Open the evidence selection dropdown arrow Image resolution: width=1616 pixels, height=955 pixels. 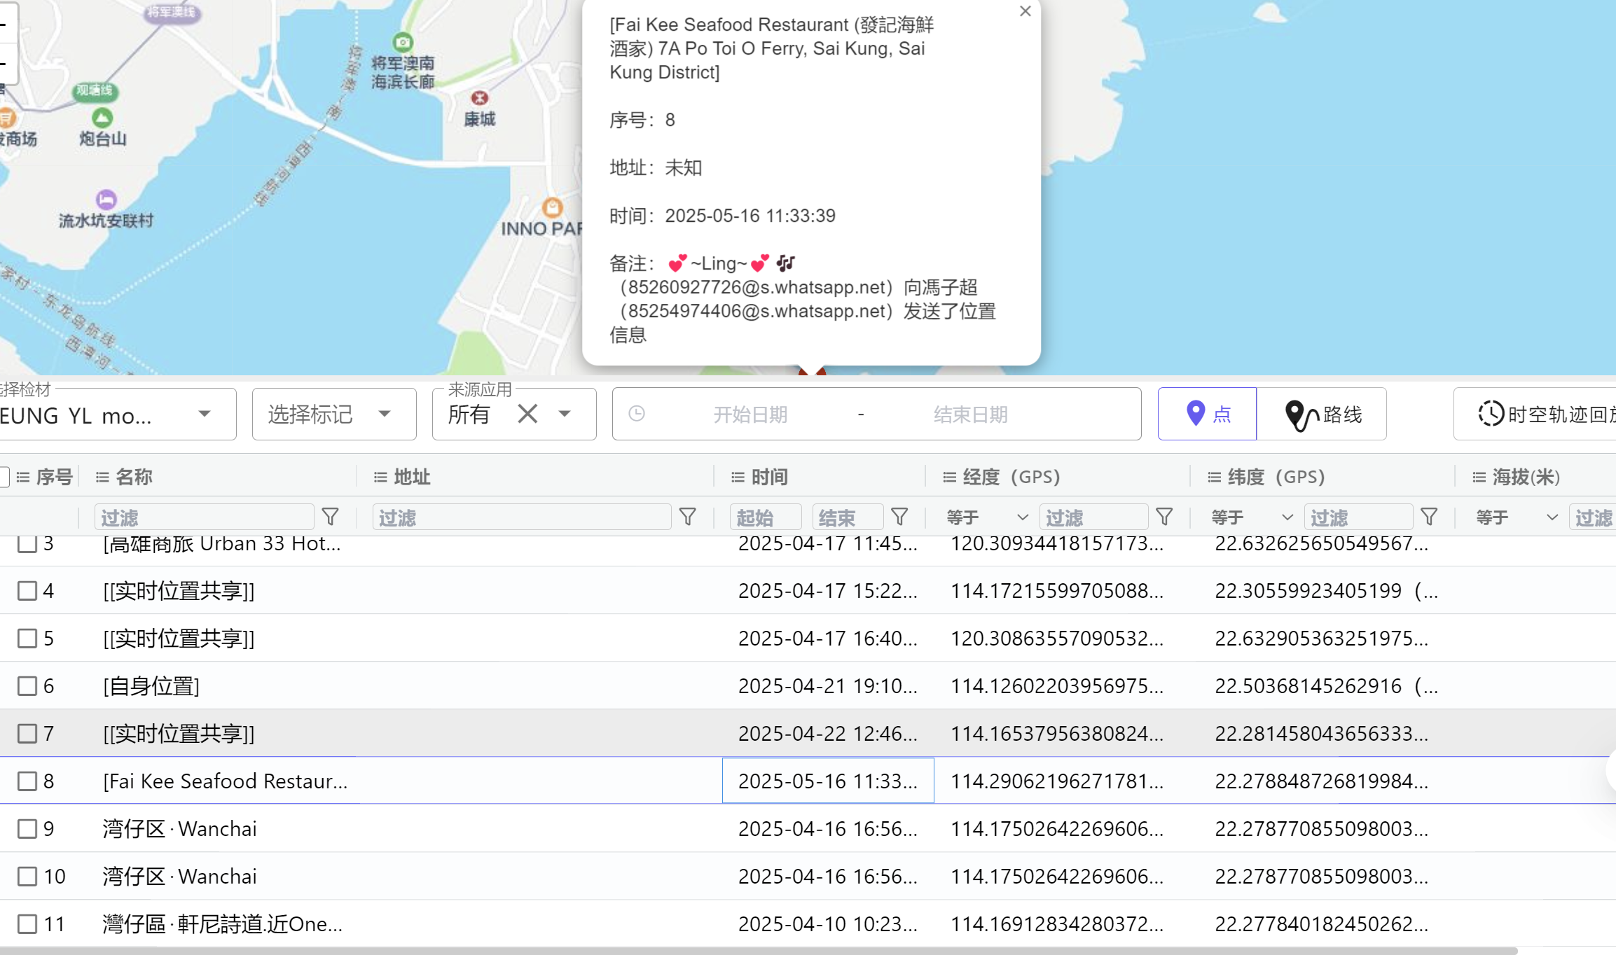(205, 414)
